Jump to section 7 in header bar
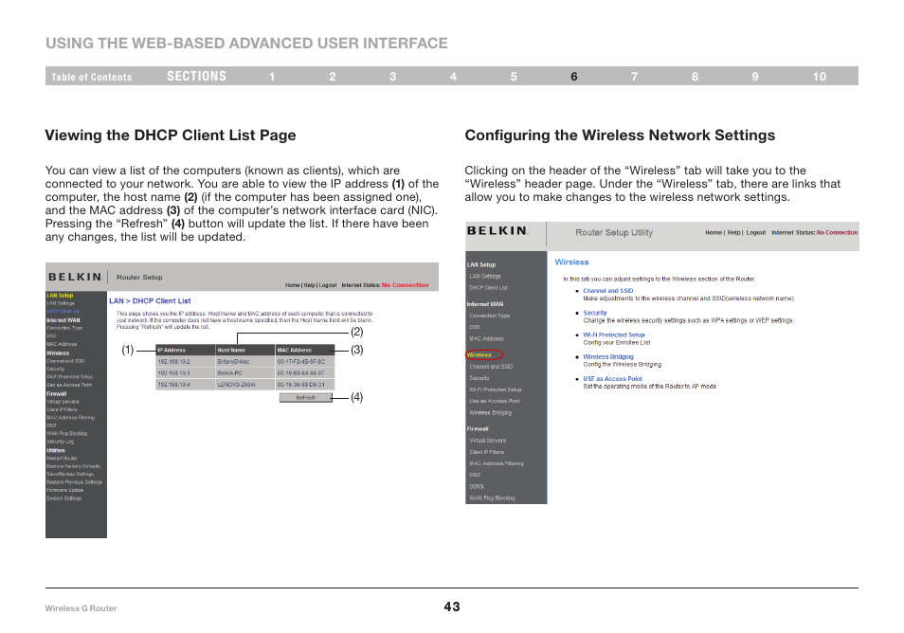This screenshot has width=904, height=633. [x=634, y=77]
